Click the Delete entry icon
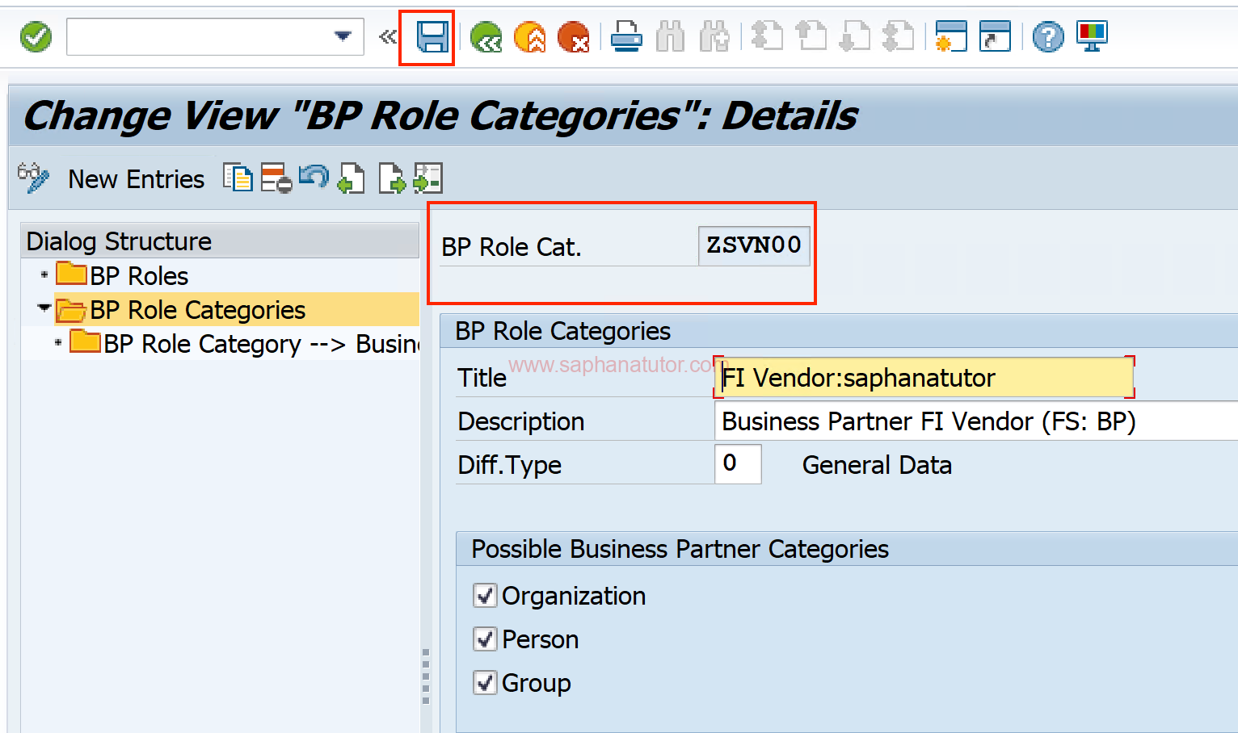This screenshot has width=1238, height=733. (x=276, y=178)
